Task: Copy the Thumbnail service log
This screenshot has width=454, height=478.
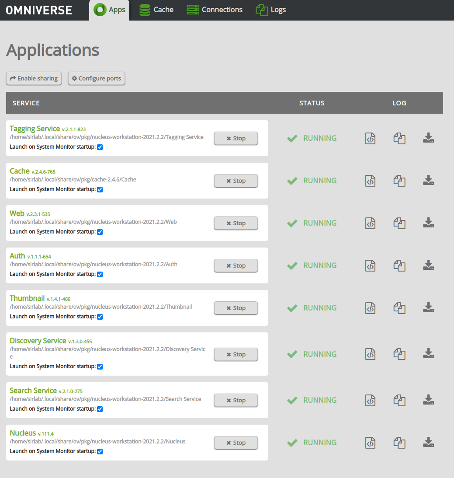Action: pos(399,308)
